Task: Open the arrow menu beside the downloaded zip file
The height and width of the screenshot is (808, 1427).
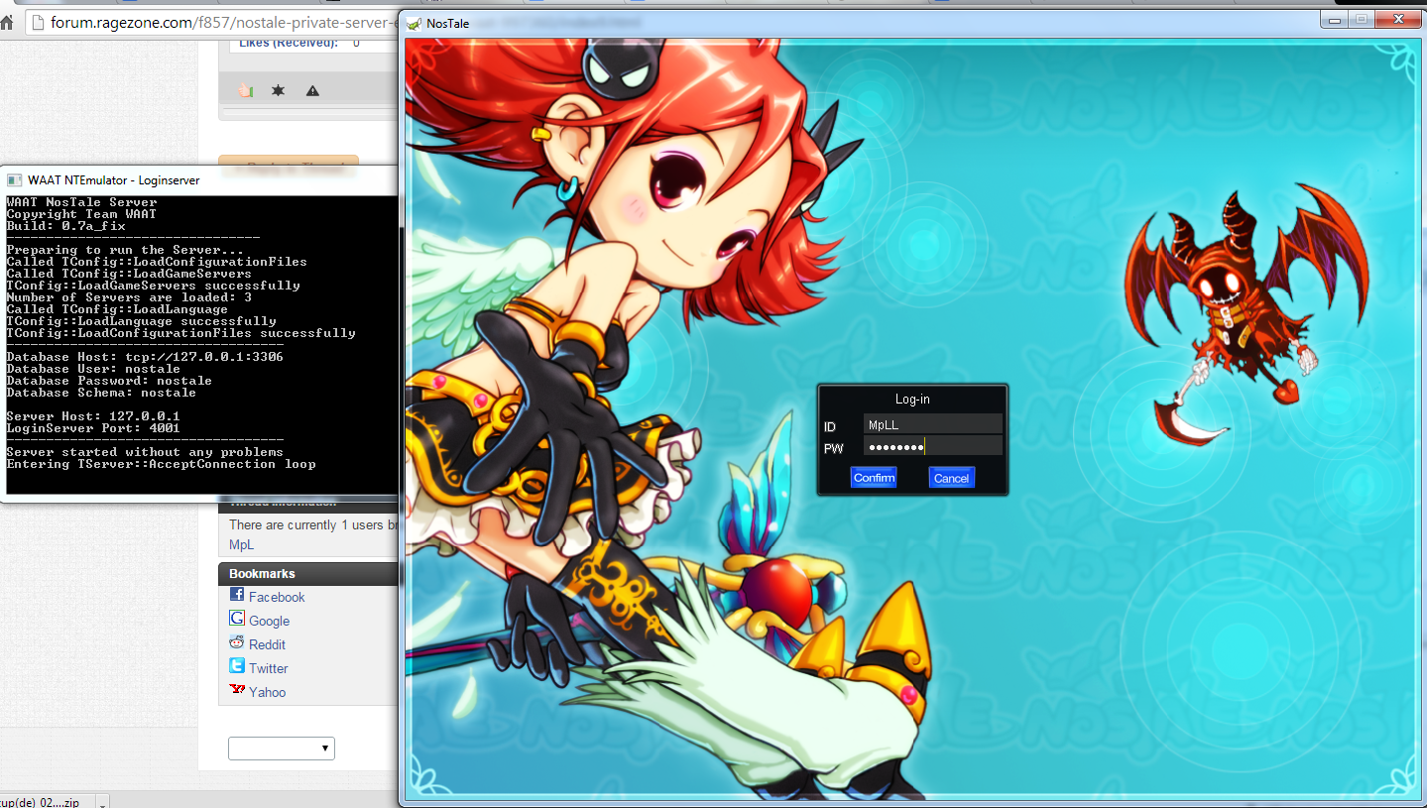Action: [102, 801]
